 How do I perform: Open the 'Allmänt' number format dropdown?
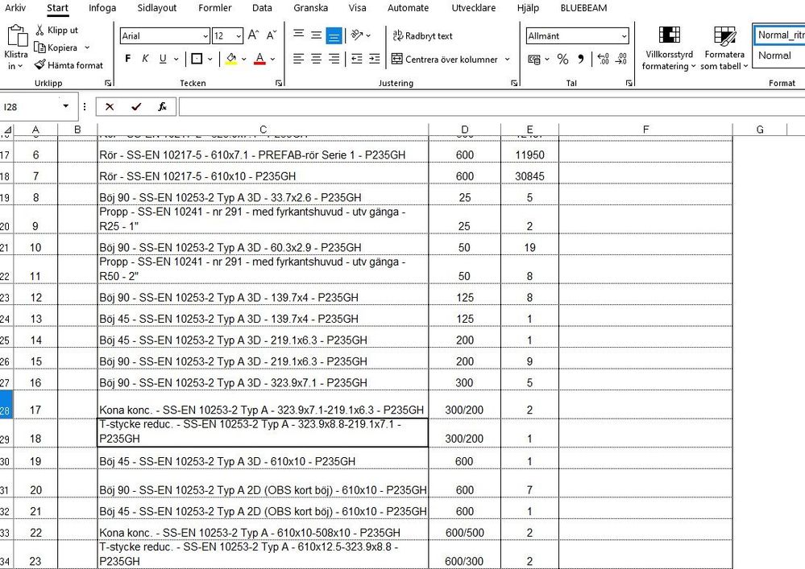tap(575, 35)
